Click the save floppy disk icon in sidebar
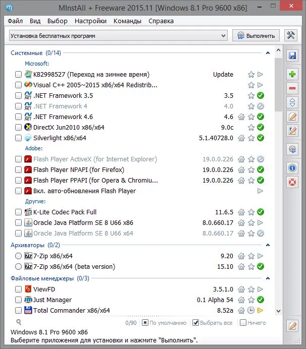The width and height of the screenshot is (306, 349). point(292,55)
